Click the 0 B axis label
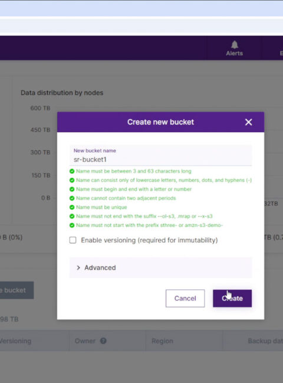Screen dimensions: 283x383 (x=46, y=197)
